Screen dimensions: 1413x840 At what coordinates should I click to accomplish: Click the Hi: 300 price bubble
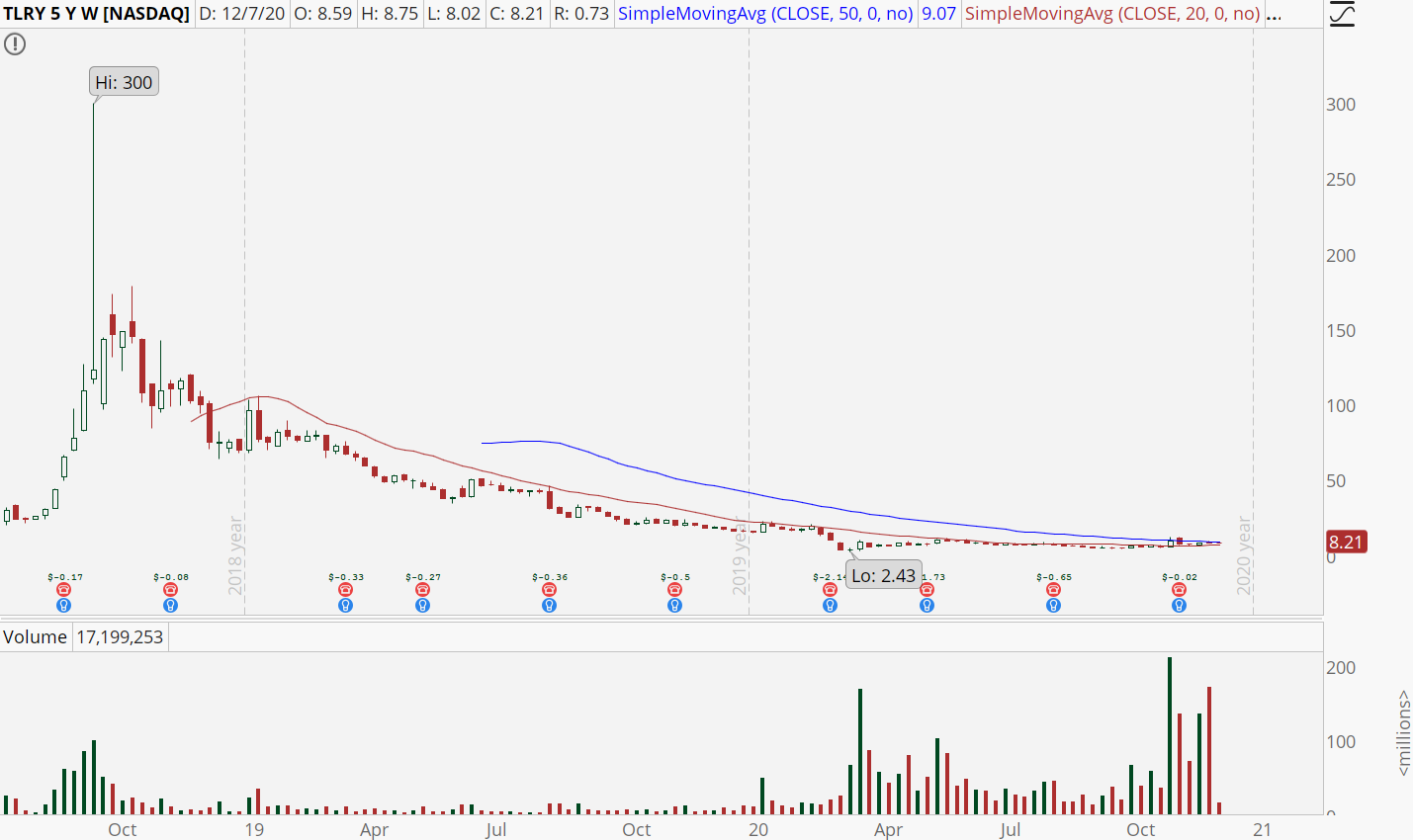click(x=124, y=82)
